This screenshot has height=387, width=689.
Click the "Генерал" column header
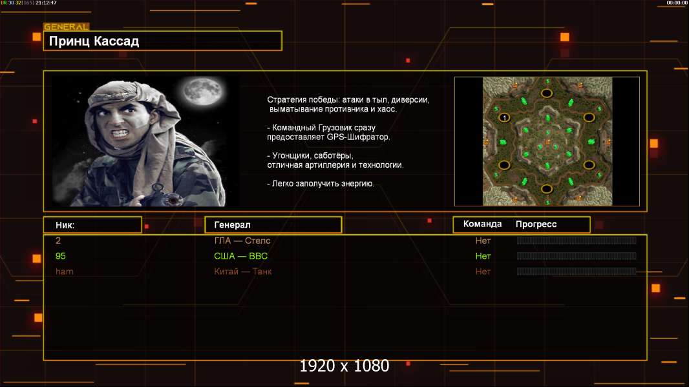[x=273, y=225]
